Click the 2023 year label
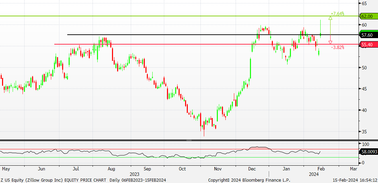 point(135,174)
